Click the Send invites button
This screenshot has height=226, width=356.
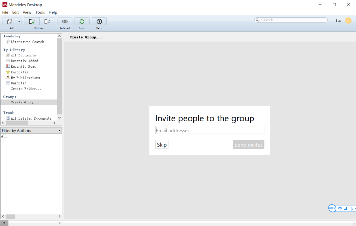pos(249,145)
